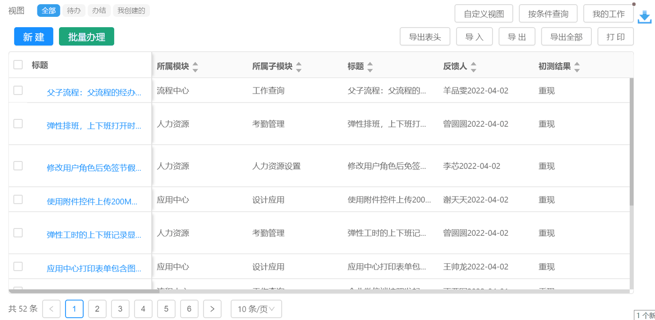The image size is (655, 320).
Task: Sort by 所属模块 column arrows
Action: 195,67
